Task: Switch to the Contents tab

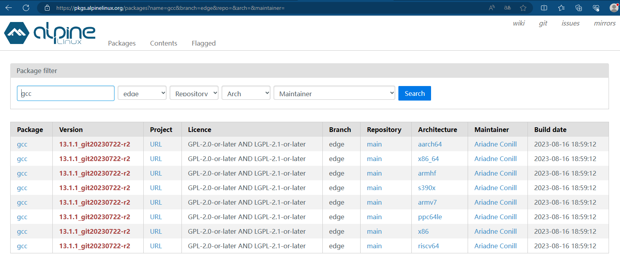Action: (163, 43)
